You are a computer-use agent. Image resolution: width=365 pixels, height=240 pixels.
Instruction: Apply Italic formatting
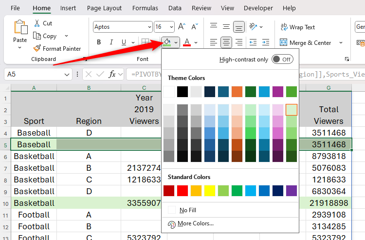click(111, 42)
